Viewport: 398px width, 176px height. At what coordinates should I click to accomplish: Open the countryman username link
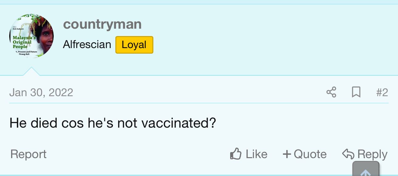(102, 24)
